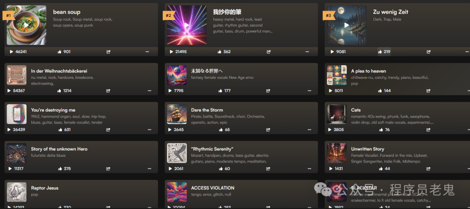Share the A plea to heaven track
The height and width of the screenshot is (209, 470).
pyautogui.click(x=429, y=91)
